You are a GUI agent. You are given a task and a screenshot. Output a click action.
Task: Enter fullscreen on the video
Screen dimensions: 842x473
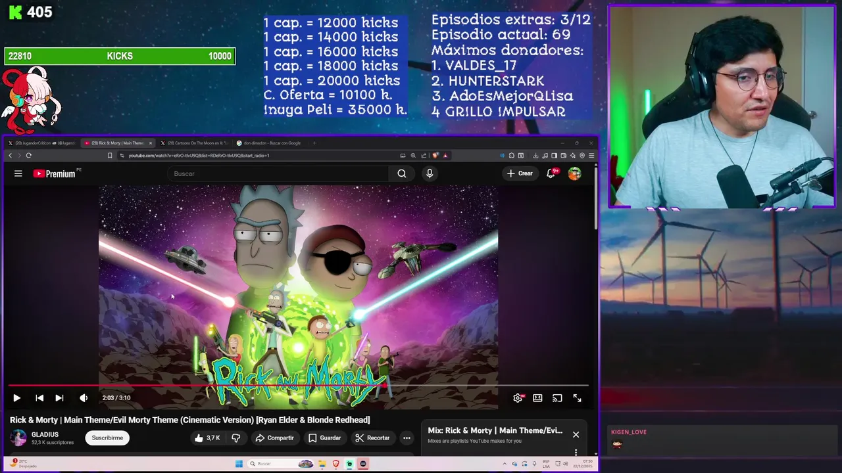tap(577, 397)
